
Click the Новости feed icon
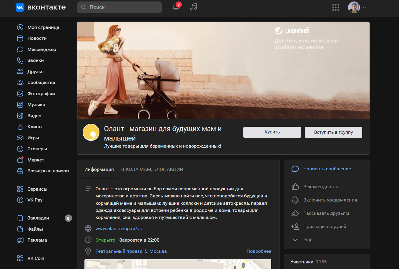pyautogui.click(x=20, y=38)
